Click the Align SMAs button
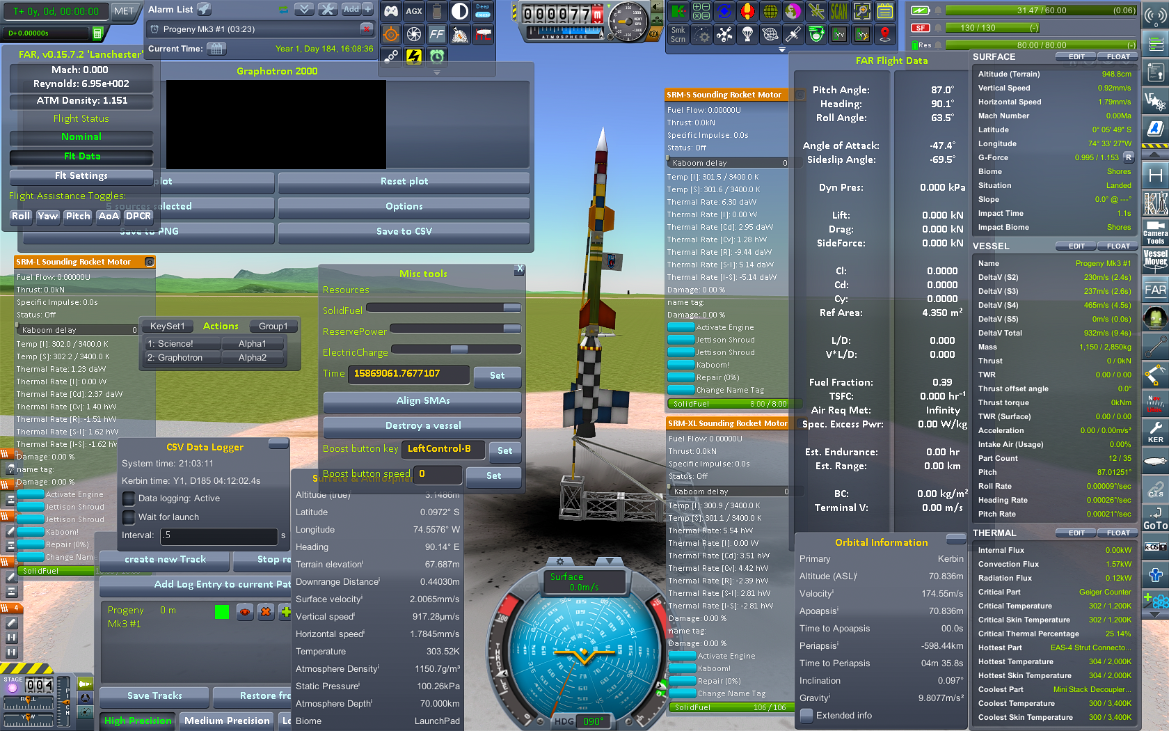The height and width of the screenshot is (731, 1169). point(423,400)
